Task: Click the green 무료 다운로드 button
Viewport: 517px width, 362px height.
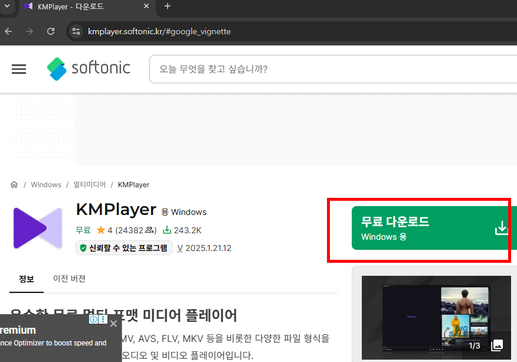Action: tap(434, 228)
